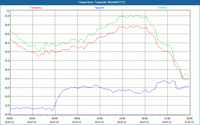Click the '32,0' y-axis value
The image size is (200, 125).
coord(7,16)
